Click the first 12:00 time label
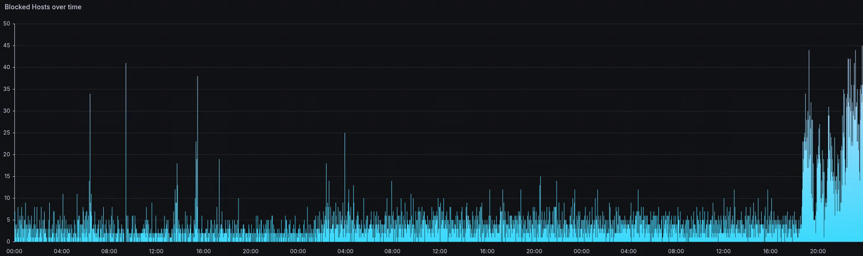The image size is (863, 256). tap(156, 251)
